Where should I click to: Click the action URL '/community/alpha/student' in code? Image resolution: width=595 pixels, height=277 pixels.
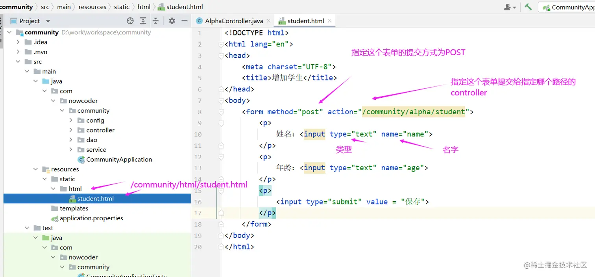click(x=414, y=112)
